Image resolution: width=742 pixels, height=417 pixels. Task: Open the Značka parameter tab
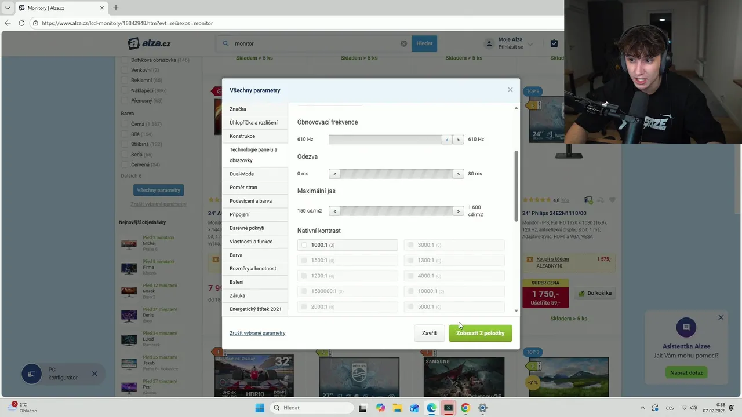tap(254, 109)
